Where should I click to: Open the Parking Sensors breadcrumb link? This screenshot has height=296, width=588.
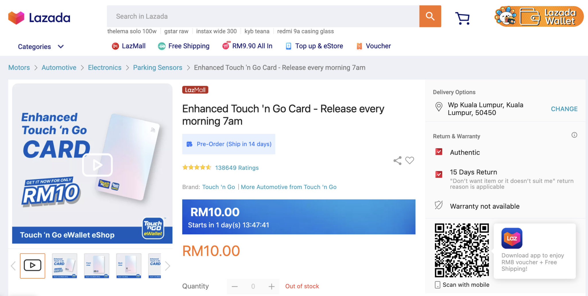(158, 68)
